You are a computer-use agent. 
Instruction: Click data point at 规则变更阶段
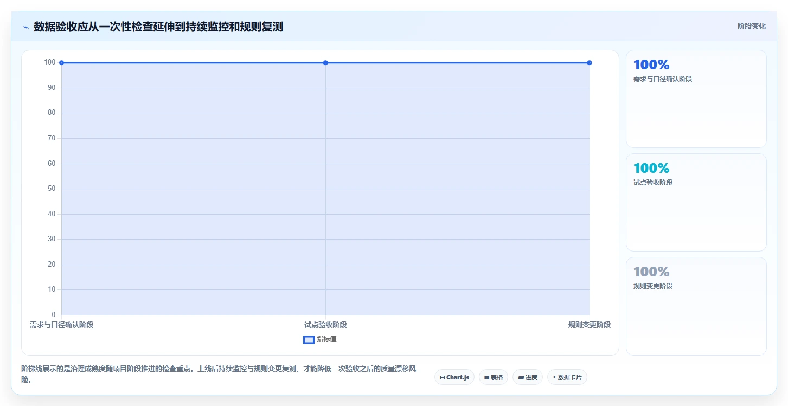pos(590,63)
